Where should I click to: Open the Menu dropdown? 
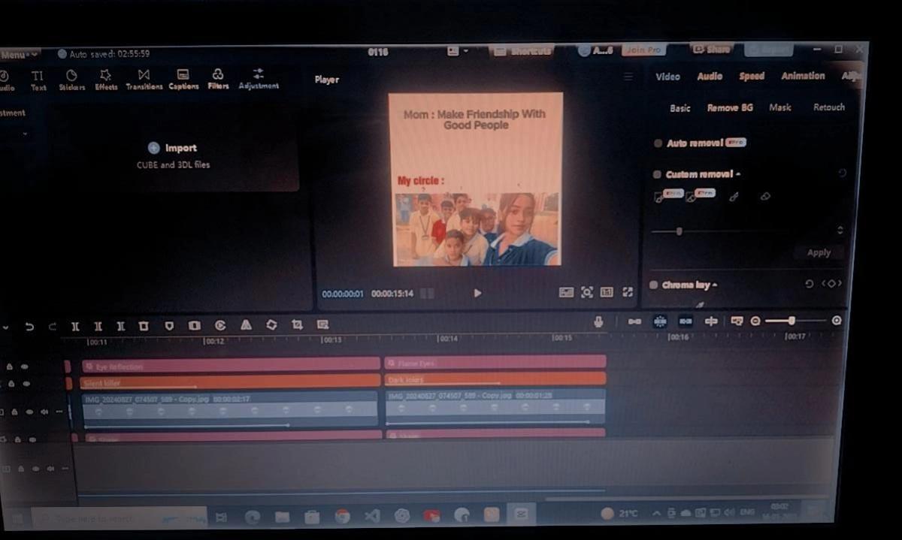click(x=20, y=54)
